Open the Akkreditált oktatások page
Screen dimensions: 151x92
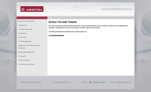tap(26, 52)
